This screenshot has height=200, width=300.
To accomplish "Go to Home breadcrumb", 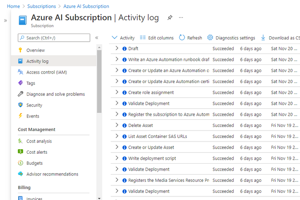I will click(14, 6).
